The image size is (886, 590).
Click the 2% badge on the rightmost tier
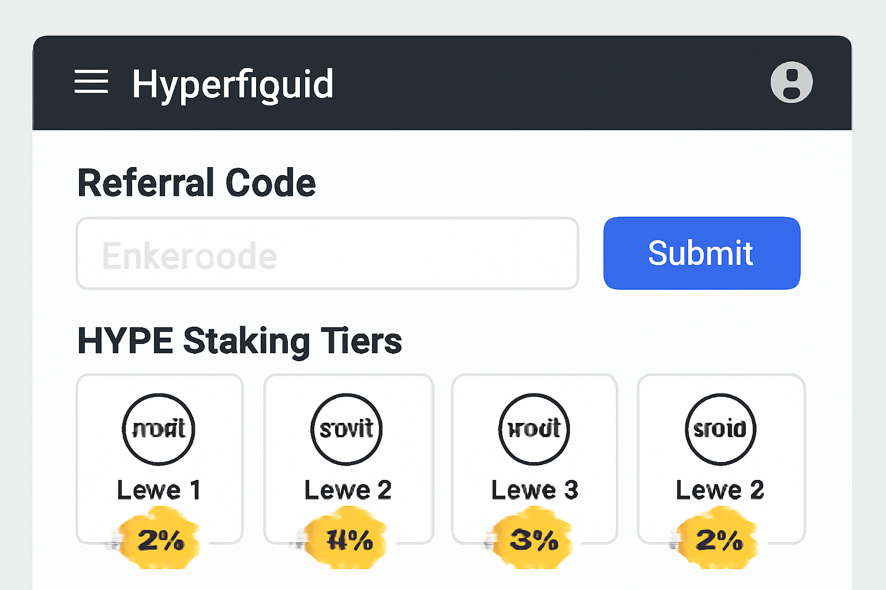click(x=720, y=539)
